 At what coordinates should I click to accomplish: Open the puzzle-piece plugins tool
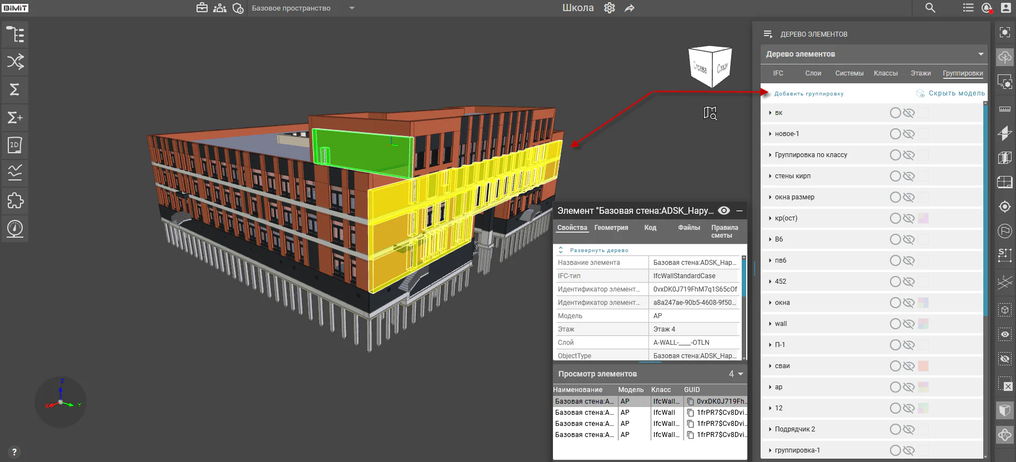[15, 200]
